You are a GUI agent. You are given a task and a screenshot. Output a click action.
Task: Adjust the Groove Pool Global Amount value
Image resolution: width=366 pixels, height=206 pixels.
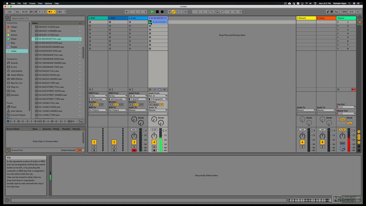coord(79,150)
